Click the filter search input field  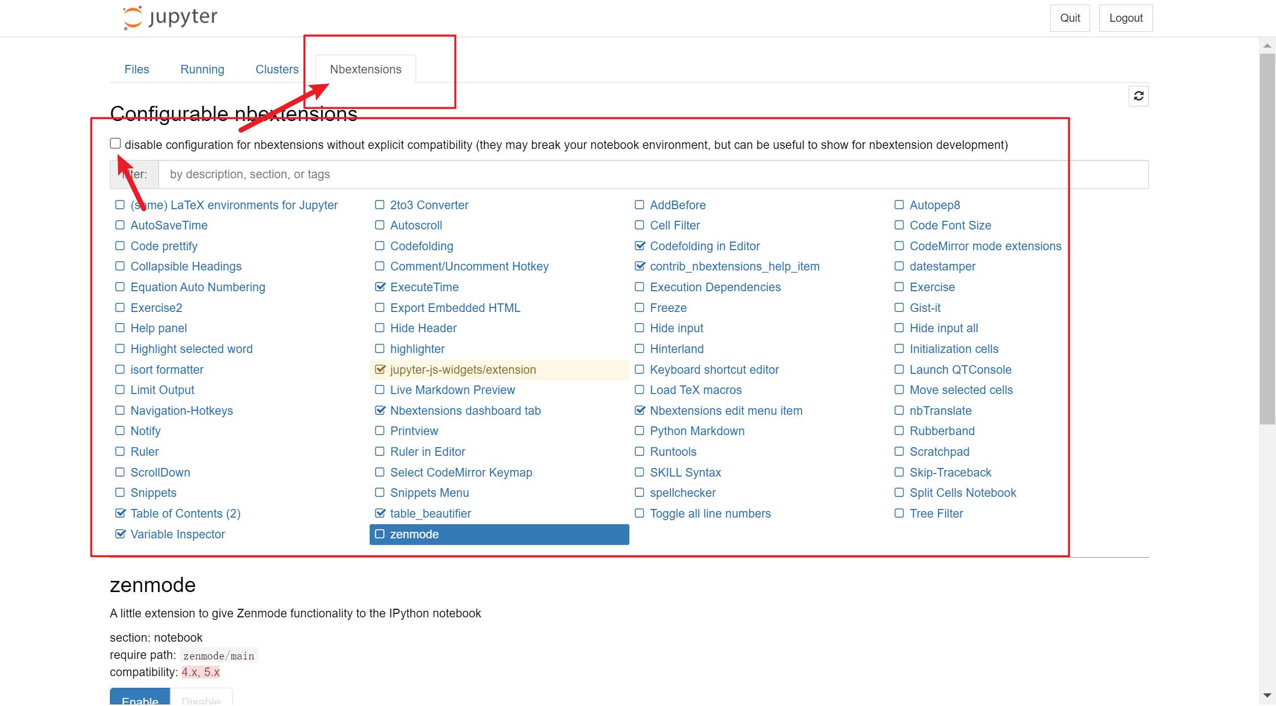pyautogui.click(x=652, y=175)
